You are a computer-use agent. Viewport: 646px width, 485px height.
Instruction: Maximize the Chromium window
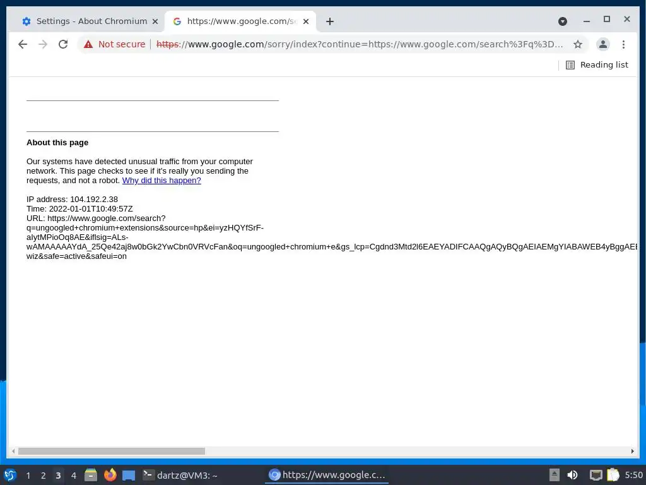pos(606,19)
